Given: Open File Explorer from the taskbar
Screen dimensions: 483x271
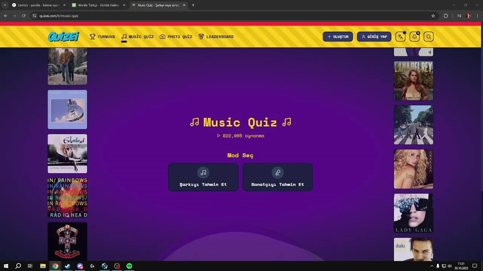Looking at the screenshot, I should pos(43,266).
